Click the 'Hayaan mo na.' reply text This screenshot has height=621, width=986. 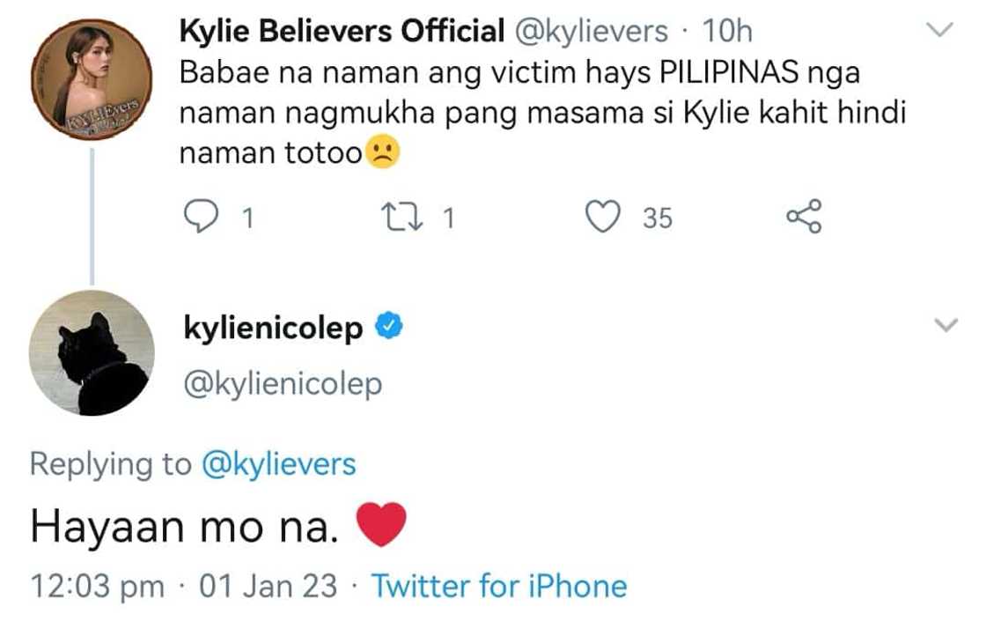(184, 528)
